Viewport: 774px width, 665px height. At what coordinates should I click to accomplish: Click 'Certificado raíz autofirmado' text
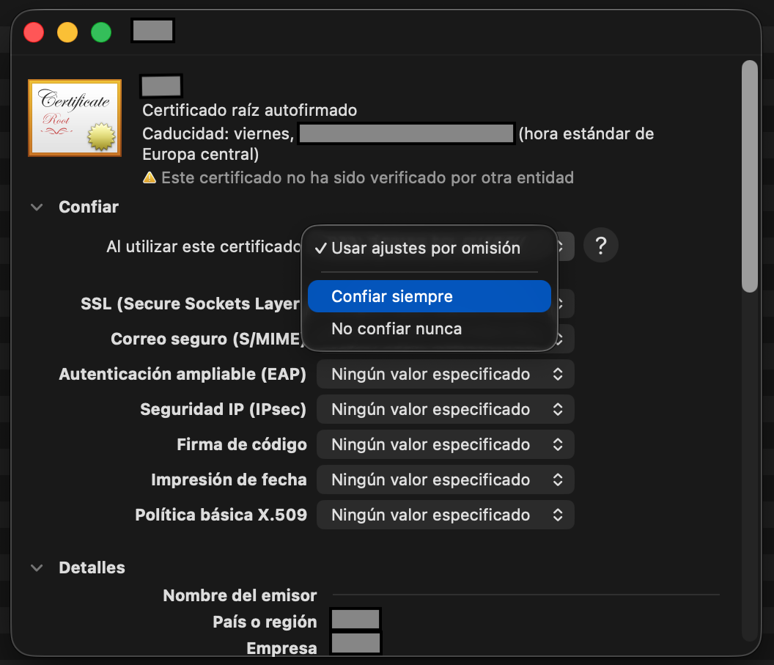(x=249, y=110)
